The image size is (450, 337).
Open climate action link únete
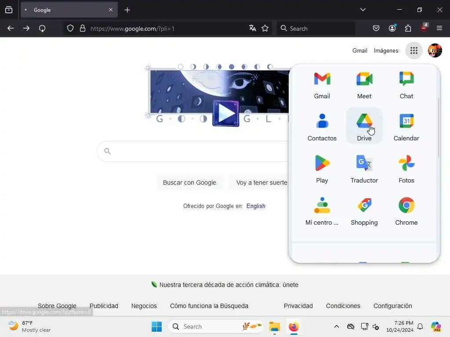229,285
